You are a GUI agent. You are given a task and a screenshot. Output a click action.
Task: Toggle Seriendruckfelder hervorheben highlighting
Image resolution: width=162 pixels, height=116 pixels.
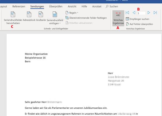pos(13,18)
